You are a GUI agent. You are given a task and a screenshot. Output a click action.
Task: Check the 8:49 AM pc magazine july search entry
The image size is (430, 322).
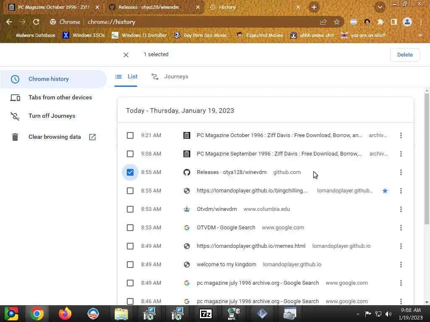click(130, 283)
